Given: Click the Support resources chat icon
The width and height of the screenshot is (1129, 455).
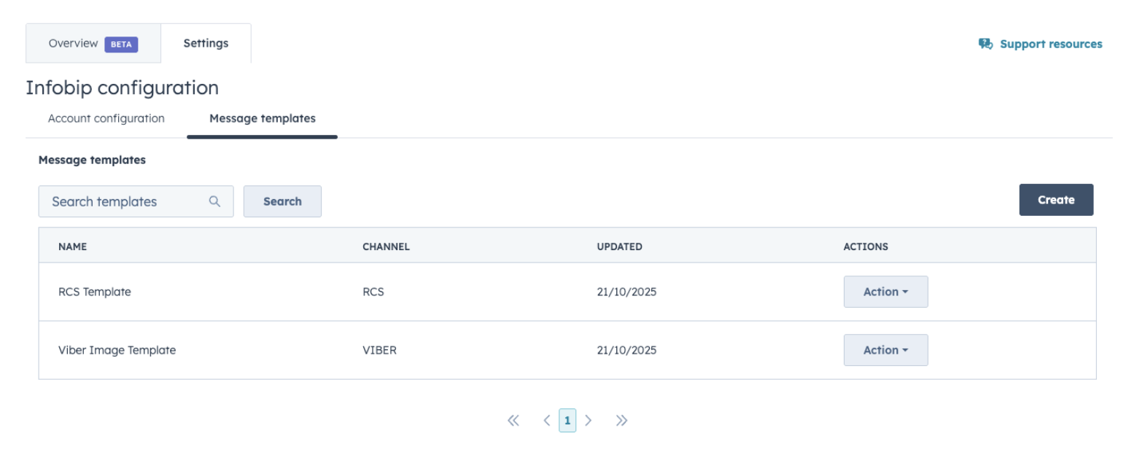Looking at the screenshot, I should tap(985, 44).
